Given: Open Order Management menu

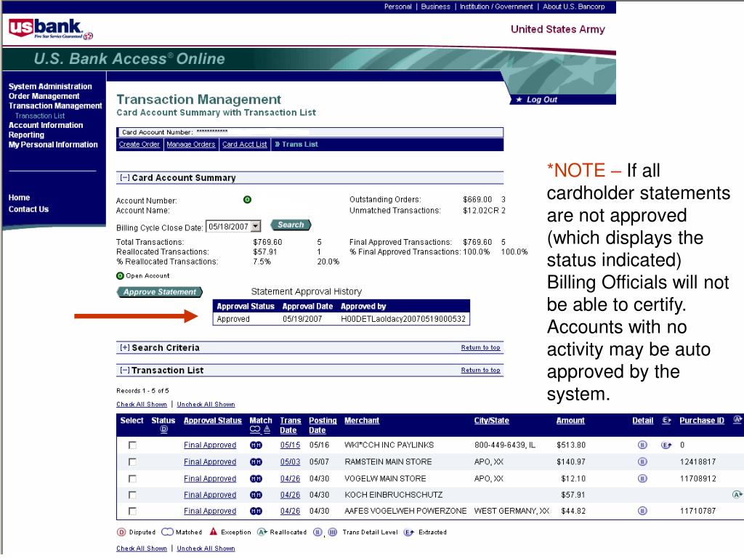Looking at the screenshot, I should click(44, 96).
